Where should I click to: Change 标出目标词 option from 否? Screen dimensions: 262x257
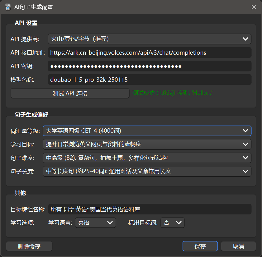172,223
